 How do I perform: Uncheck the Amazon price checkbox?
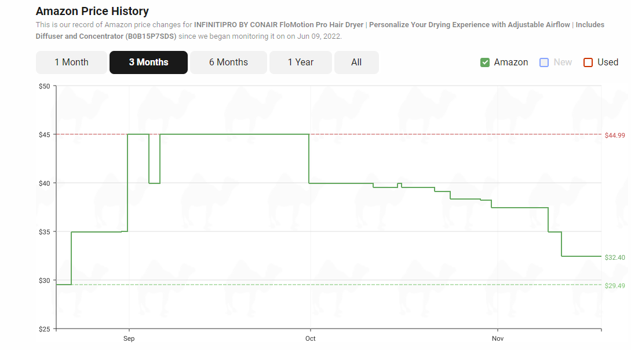coord(485,62)
